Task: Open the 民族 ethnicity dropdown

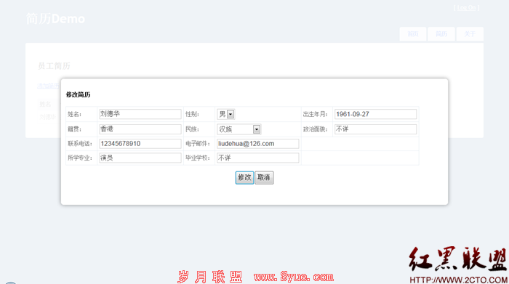Action: (x=239, y=129)
